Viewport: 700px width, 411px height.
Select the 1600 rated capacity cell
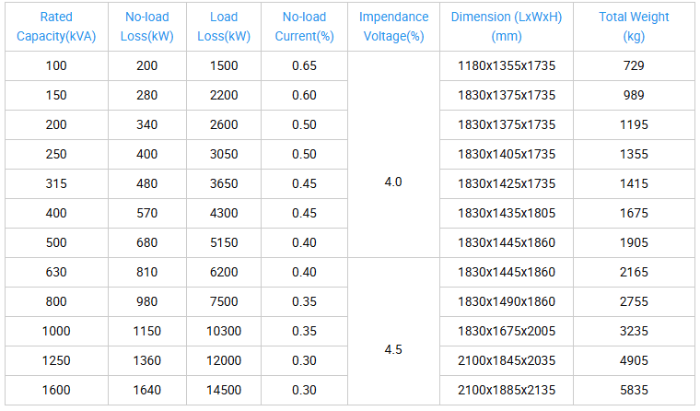point(57,391)
